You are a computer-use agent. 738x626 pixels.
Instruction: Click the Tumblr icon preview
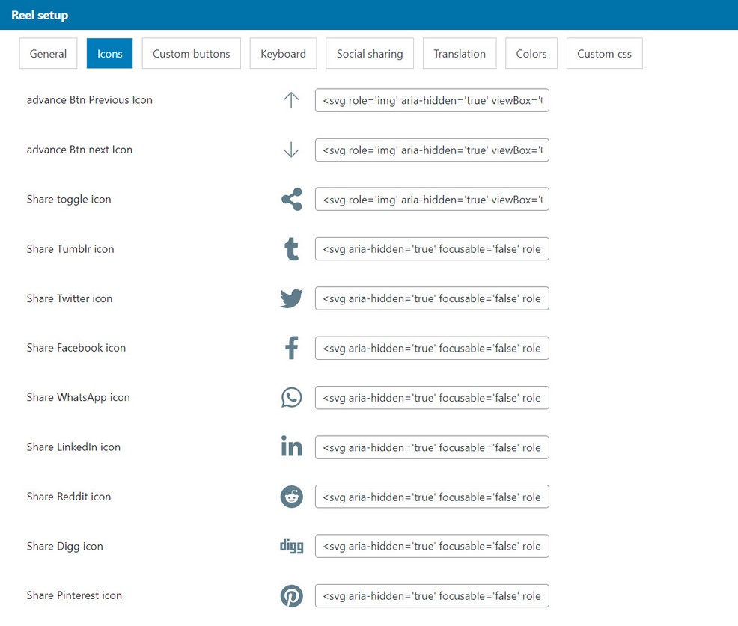[291, 249]
